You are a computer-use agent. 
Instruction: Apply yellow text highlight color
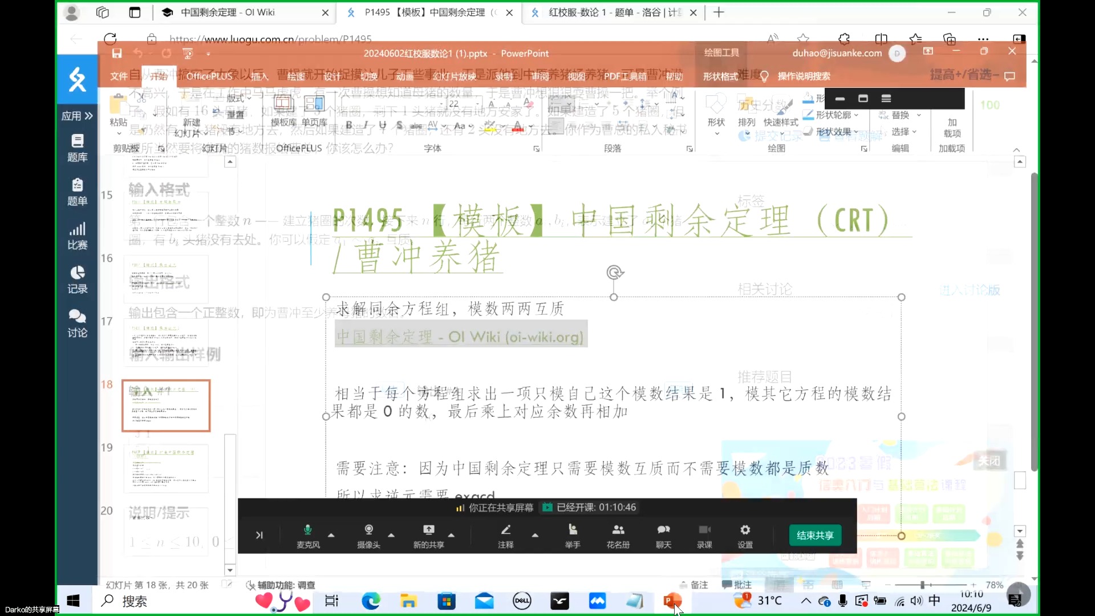point(490,126)
